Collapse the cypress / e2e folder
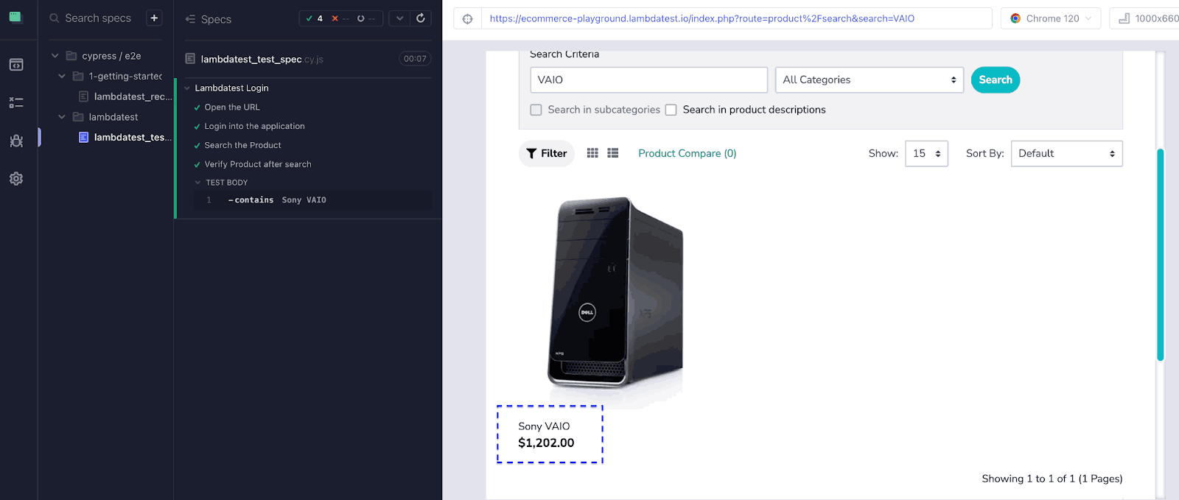 click(55, 56)
